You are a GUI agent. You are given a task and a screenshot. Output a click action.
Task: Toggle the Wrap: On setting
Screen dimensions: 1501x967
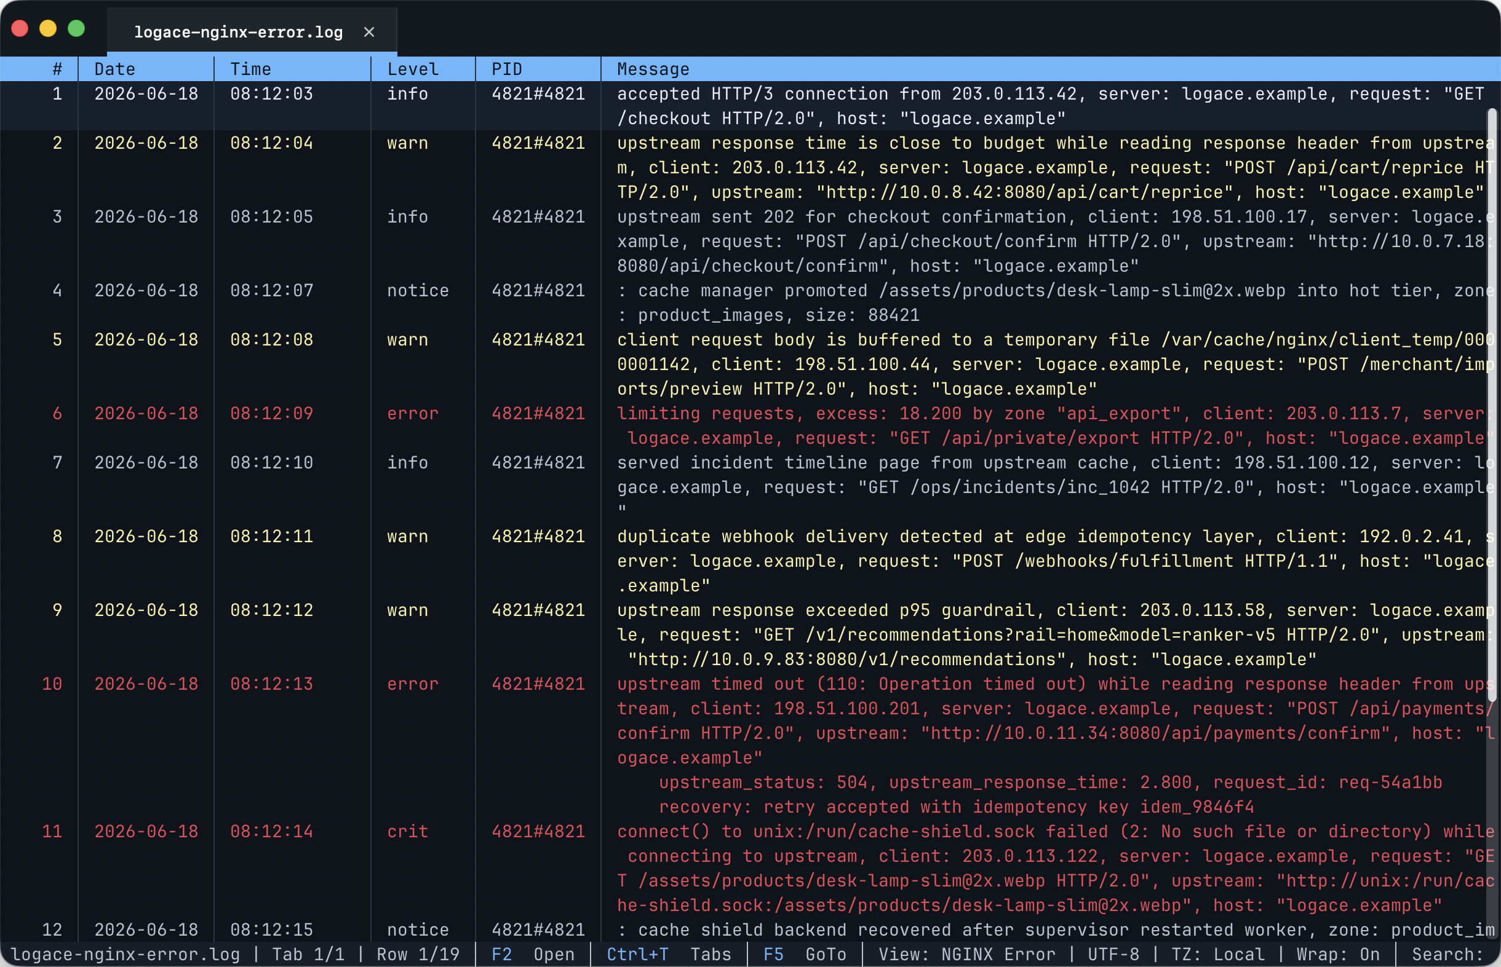1338,955
